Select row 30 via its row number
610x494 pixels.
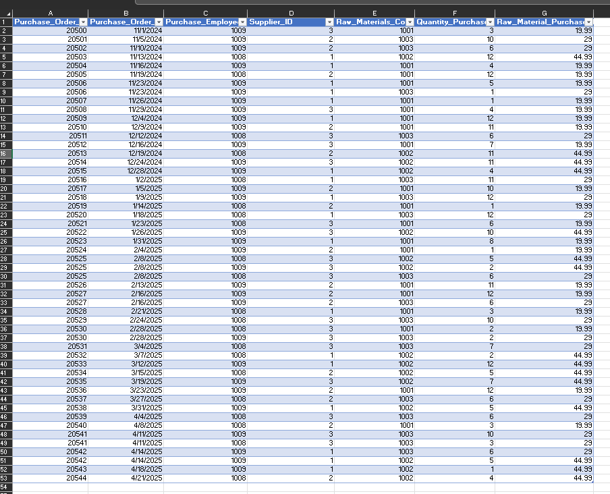[x=6, y=277]
